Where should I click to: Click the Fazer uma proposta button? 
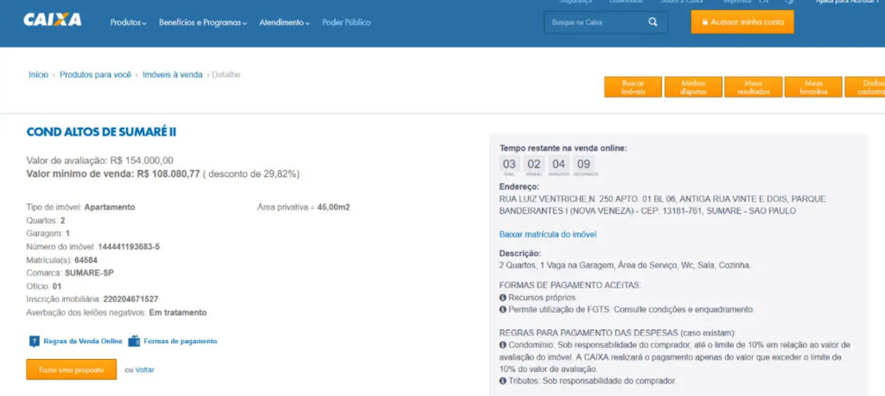click(71, 369)
